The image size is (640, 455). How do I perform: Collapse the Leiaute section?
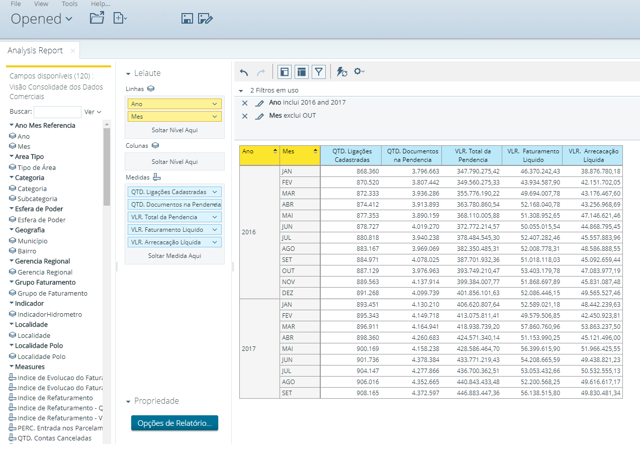tap(128, 73)
